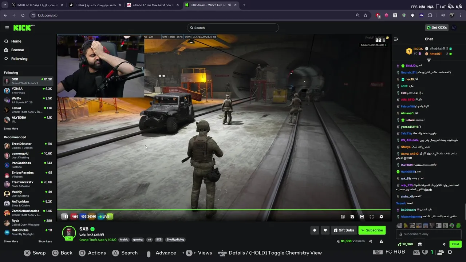Turn on notifications bell for SXB
Screen dimensions: 466x262
[x=315, y=230]
